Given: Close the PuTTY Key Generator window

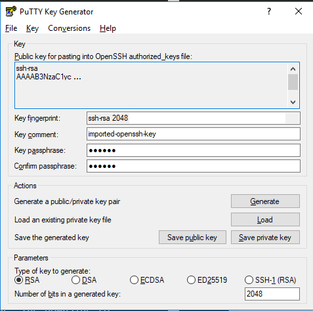Looking at the screenshot, I should (x=299, y=11).
